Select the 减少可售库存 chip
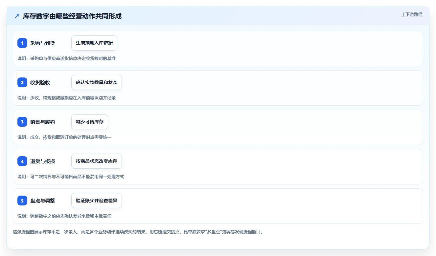 (90, 122)
